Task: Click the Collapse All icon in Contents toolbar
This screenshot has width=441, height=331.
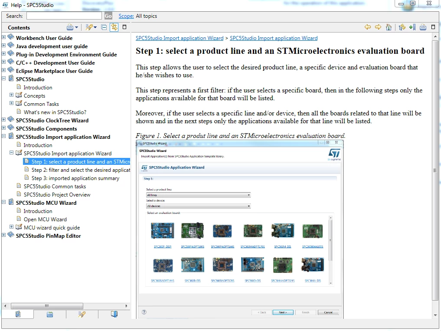Action: (x=104, y=27)
